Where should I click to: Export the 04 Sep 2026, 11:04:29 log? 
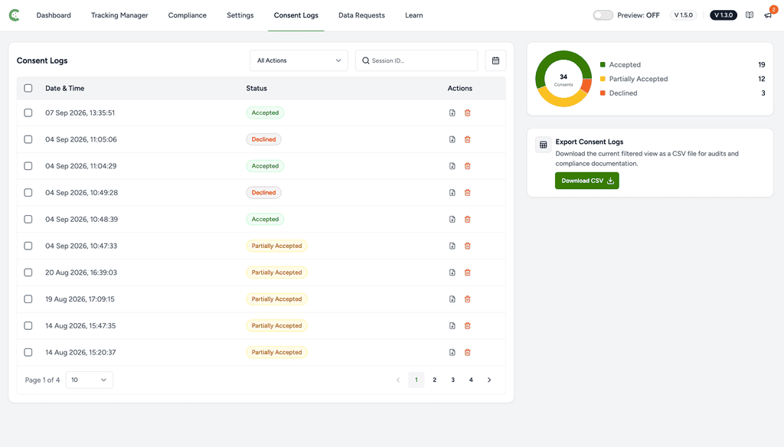click(452, 166)
